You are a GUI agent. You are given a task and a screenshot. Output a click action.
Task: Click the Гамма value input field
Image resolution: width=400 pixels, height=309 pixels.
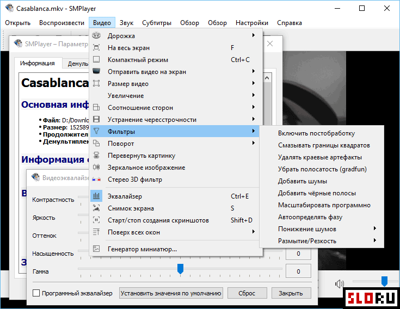(x=298, y=271)
